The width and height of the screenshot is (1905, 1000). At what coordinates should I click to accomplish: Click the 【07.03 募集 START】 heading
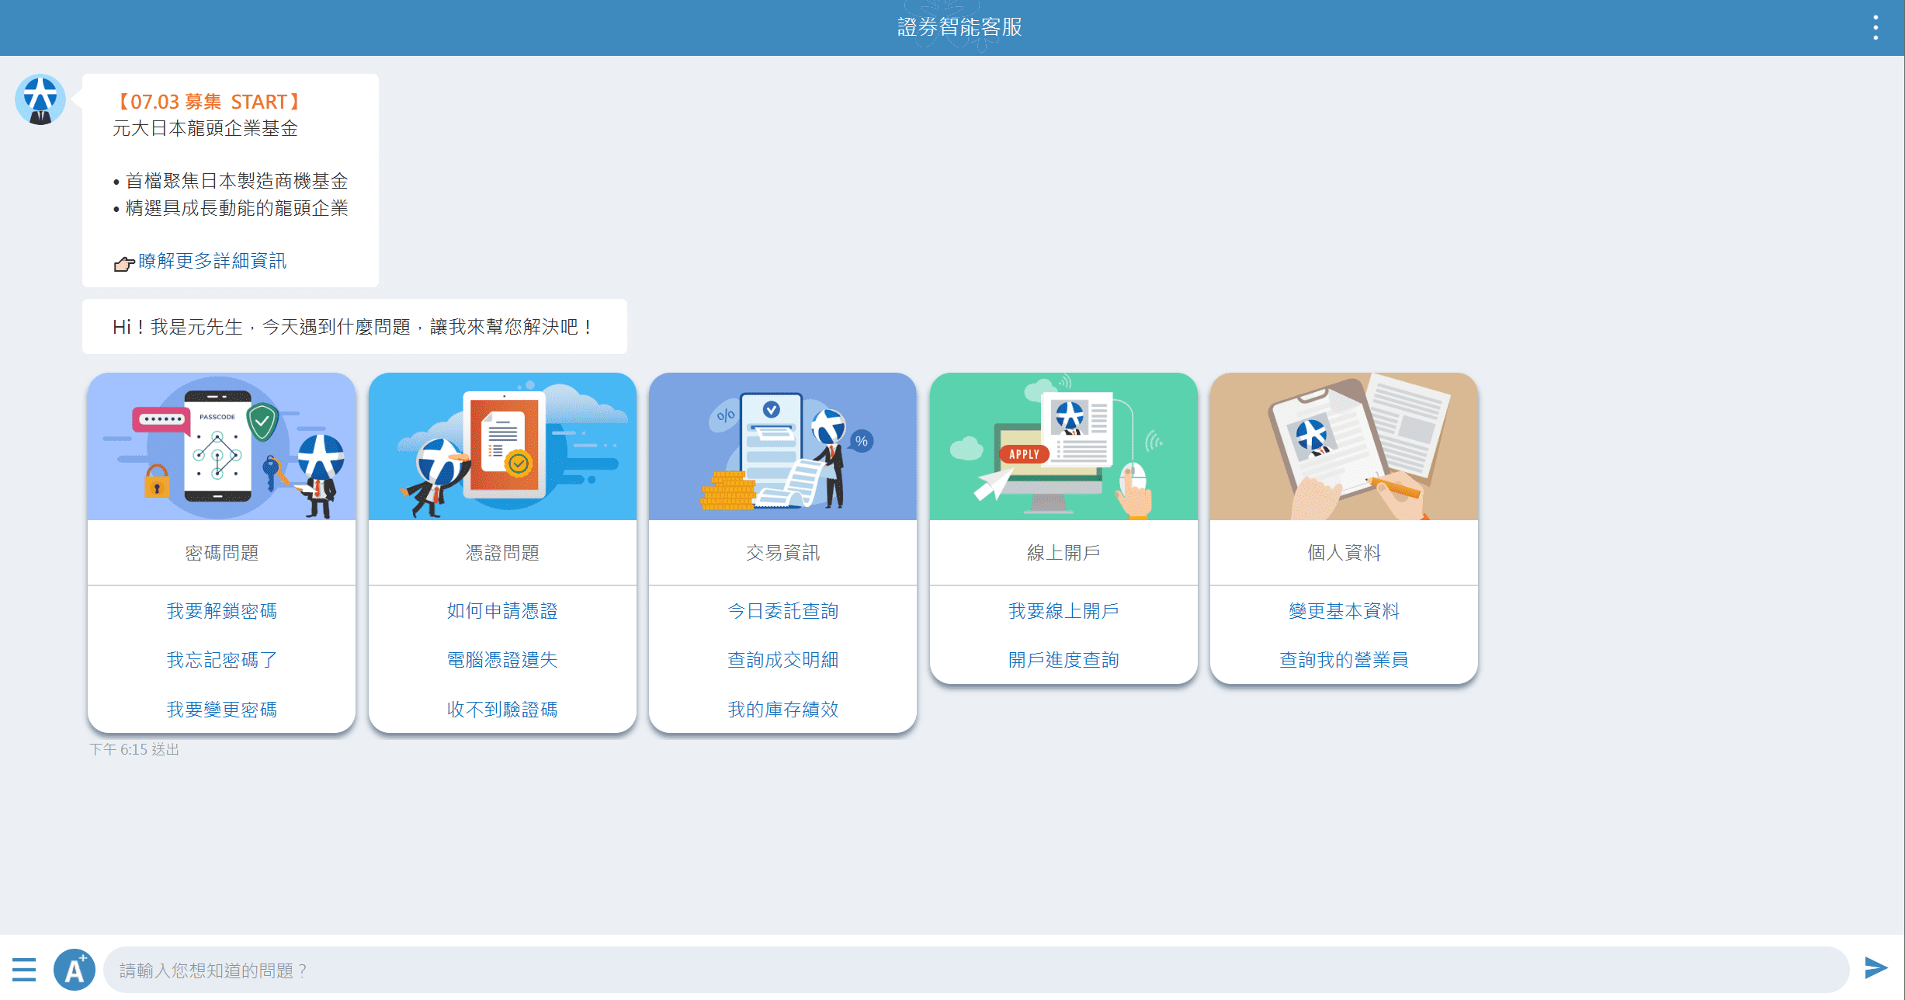[x=208, y=102]
